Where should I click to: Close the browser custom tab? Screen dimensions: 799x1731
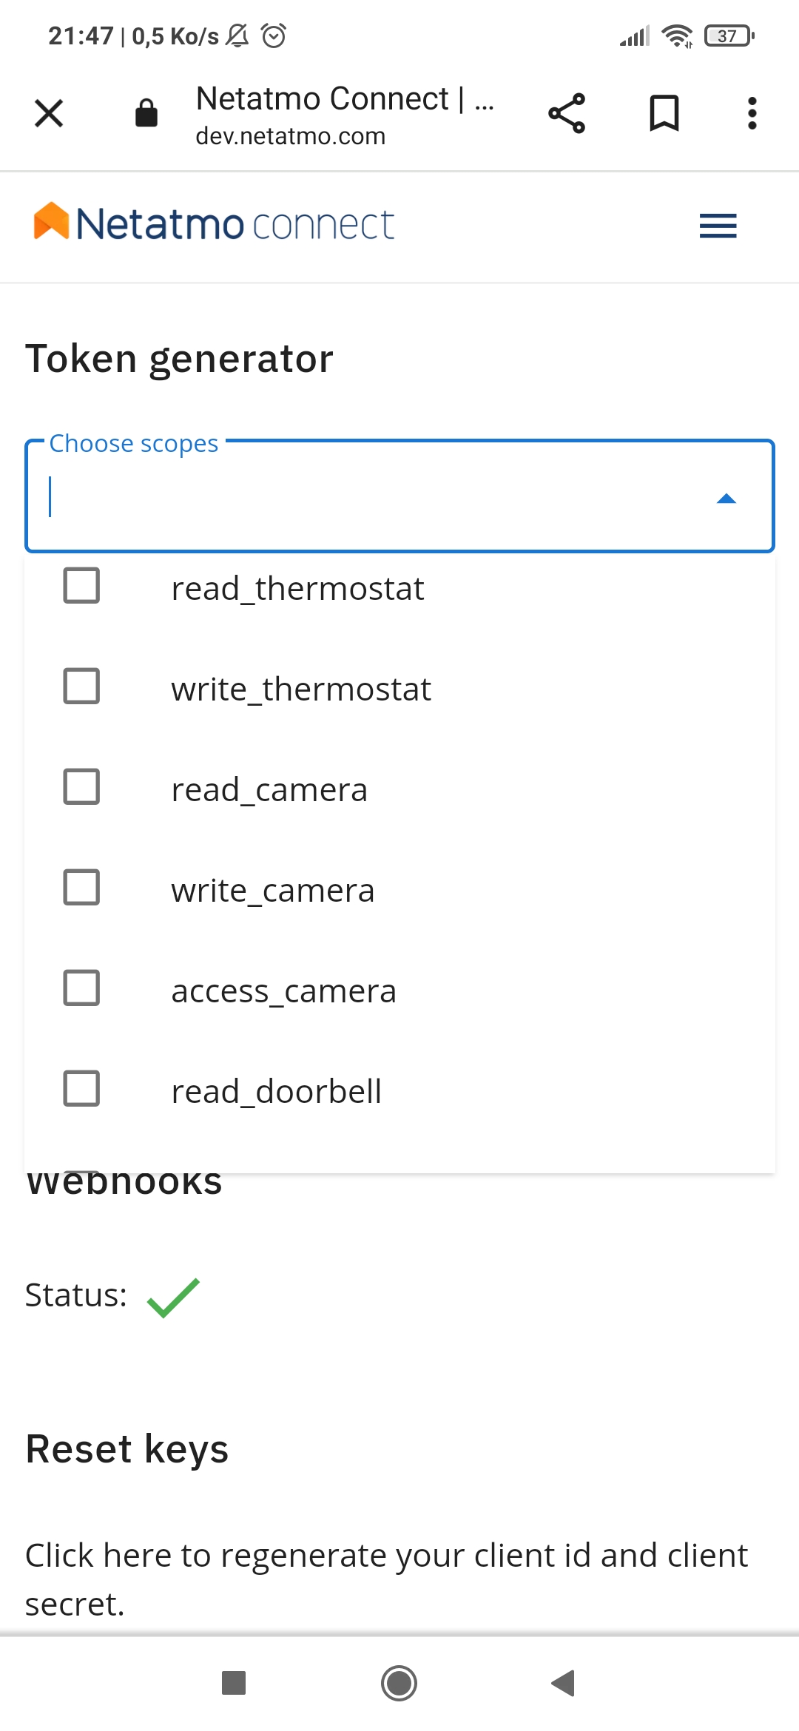pyautogui.click(x=49, y=114)
